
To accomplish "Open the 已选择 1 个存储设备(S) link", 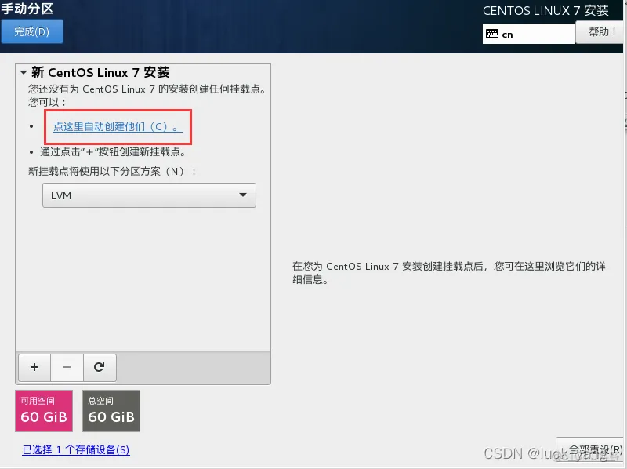I will click(76, 449).
